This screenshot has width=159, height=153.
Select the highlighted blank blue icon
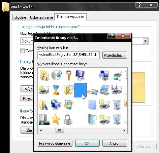[x=81, y=90]
